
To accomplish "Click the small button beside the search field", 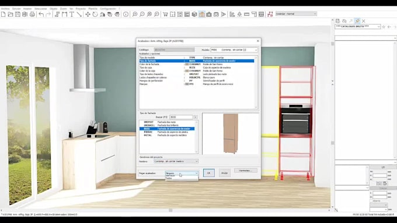I will click(x=195, y=117).
